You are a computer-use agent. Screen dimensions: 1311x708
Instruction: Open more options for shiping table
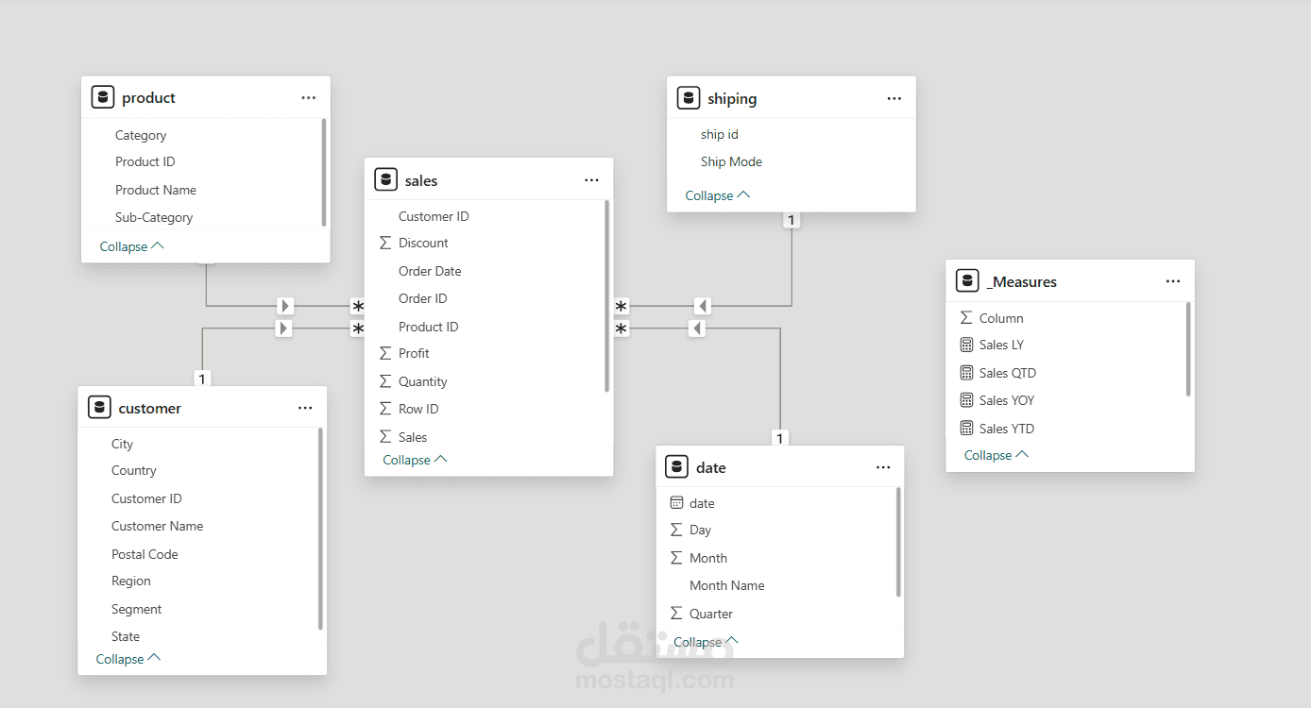(x=894, y=98)
